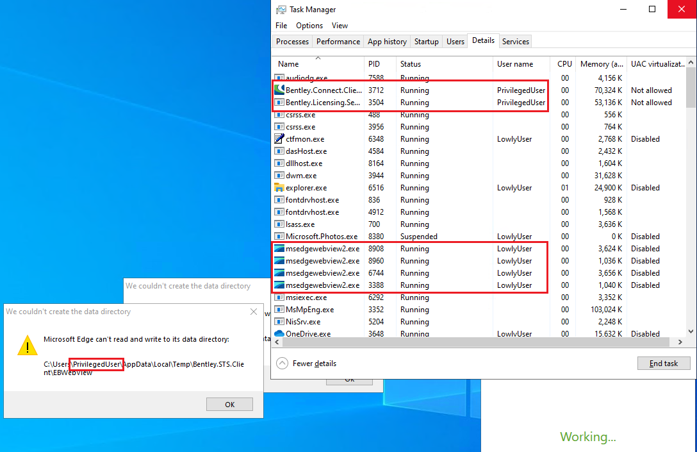Click the Suspended status of Microsoft.Photos.exe

419,236
